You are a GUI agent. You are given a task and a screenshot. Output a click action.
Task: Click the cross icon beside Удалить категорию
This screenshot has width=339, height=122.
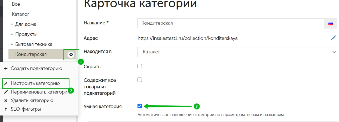(x=6, y=101)
